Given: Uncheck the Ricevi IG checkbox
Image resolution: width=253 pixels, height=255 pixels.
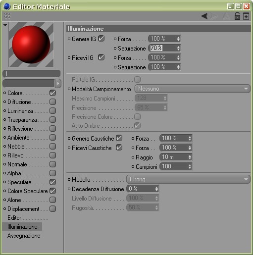Looking at the screenshot, I should 101,57.
